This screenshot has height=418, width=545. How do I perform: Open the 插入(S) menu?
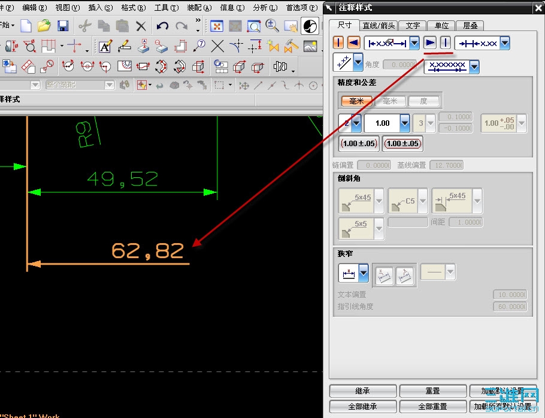click(101, 7)
